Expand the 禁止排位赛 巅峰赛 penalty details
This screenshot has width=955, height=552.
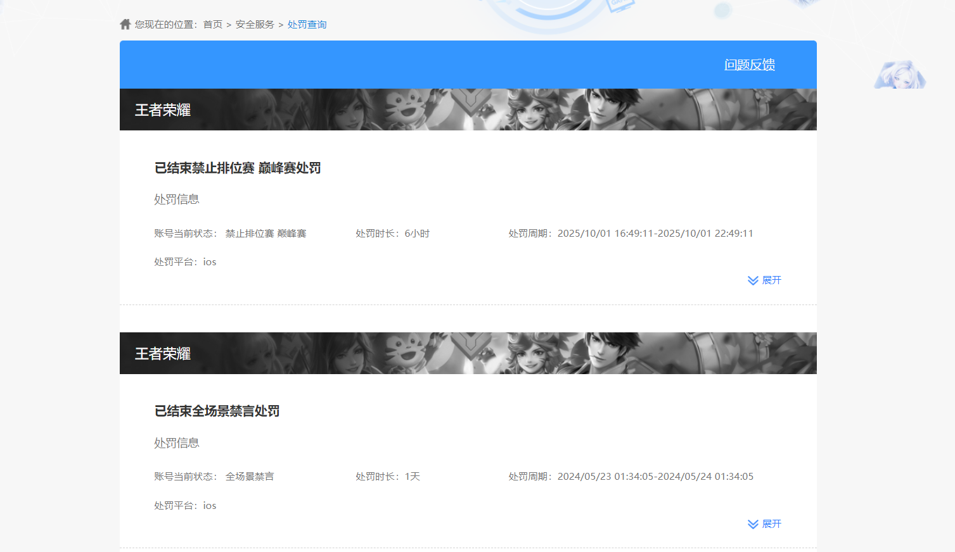click(764, 280)
